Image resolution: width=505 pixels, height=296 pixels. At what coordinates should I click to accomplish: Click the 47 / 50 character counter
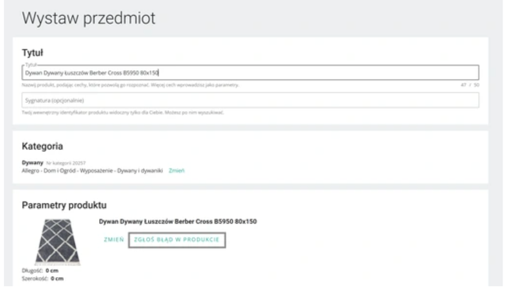469,85
